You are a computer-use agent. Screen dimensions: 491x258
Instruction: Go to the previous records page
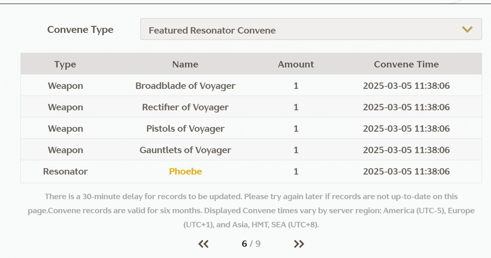point(203,244)
